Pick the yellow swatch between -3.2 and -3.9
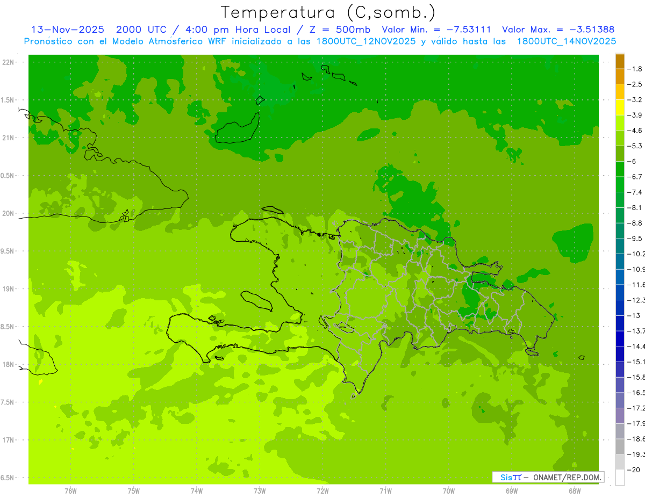The height and width of the screenshot is (498, 645). pos(620,107)
